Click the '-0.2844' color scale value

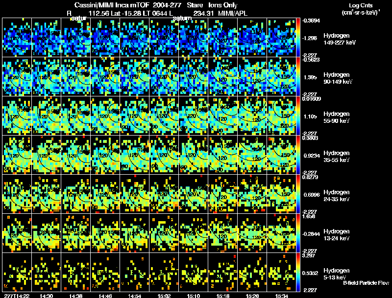[x=311, y=234]
